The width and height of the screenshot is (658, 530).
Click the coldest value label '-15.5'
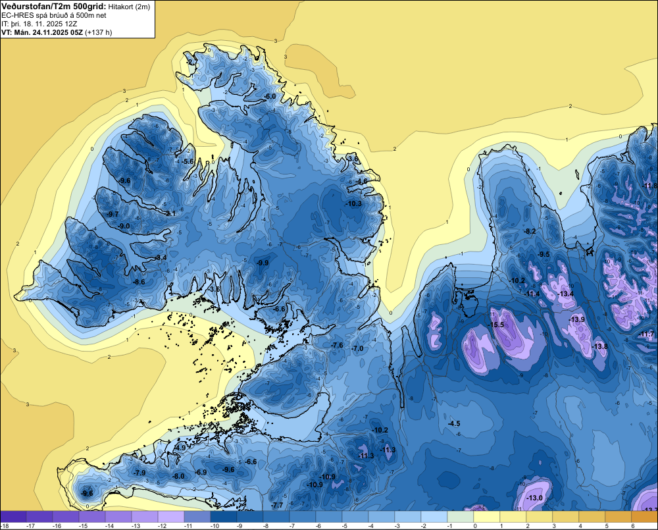point(496,325)
